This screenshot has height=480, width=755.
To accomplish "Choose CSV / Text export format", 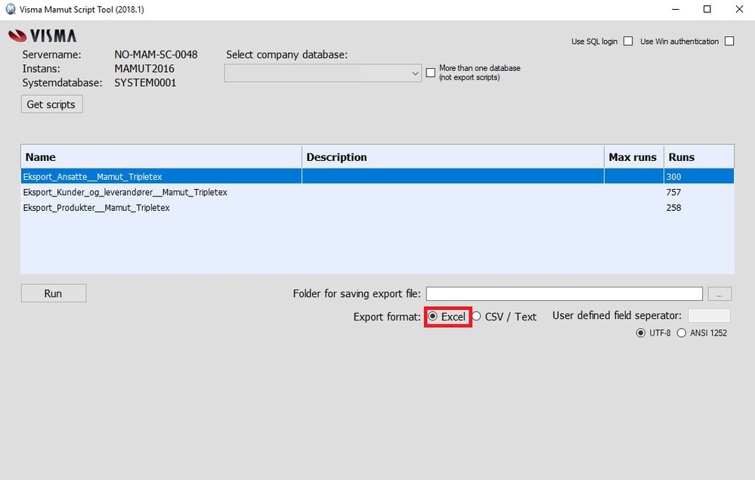I will click(x=476, y=316).
